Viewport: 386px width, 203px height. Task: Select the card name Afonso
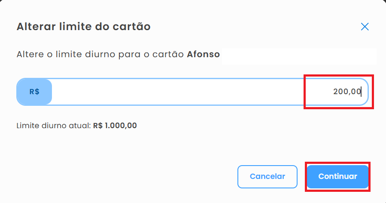[204, 55]
